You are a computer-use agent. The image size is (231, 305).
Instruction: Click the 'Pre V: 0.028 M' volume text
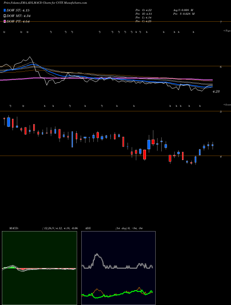point(184,14)
